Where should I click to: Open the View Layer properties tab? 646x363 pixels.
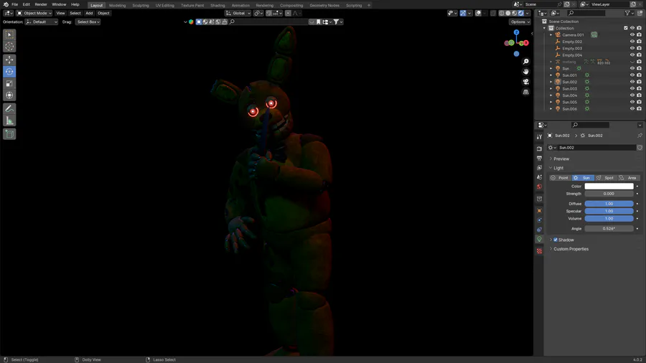pyautogui.click(x=539, y=167)
